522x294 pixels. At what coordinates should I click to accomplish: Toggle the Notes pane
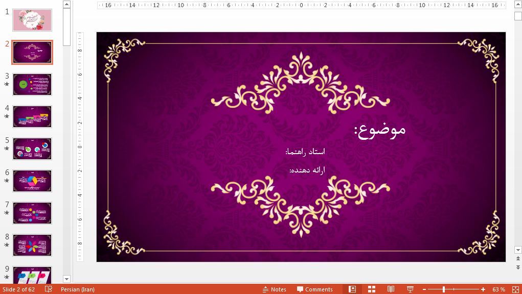point(275,289)
